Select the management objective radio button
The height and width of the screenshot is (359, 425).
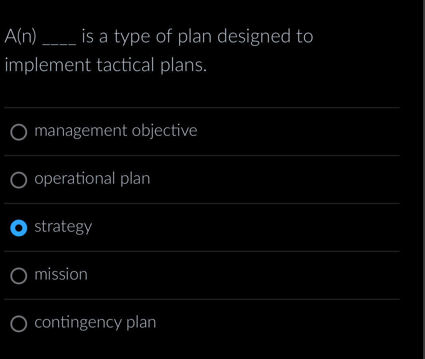[x=19, y=132]
